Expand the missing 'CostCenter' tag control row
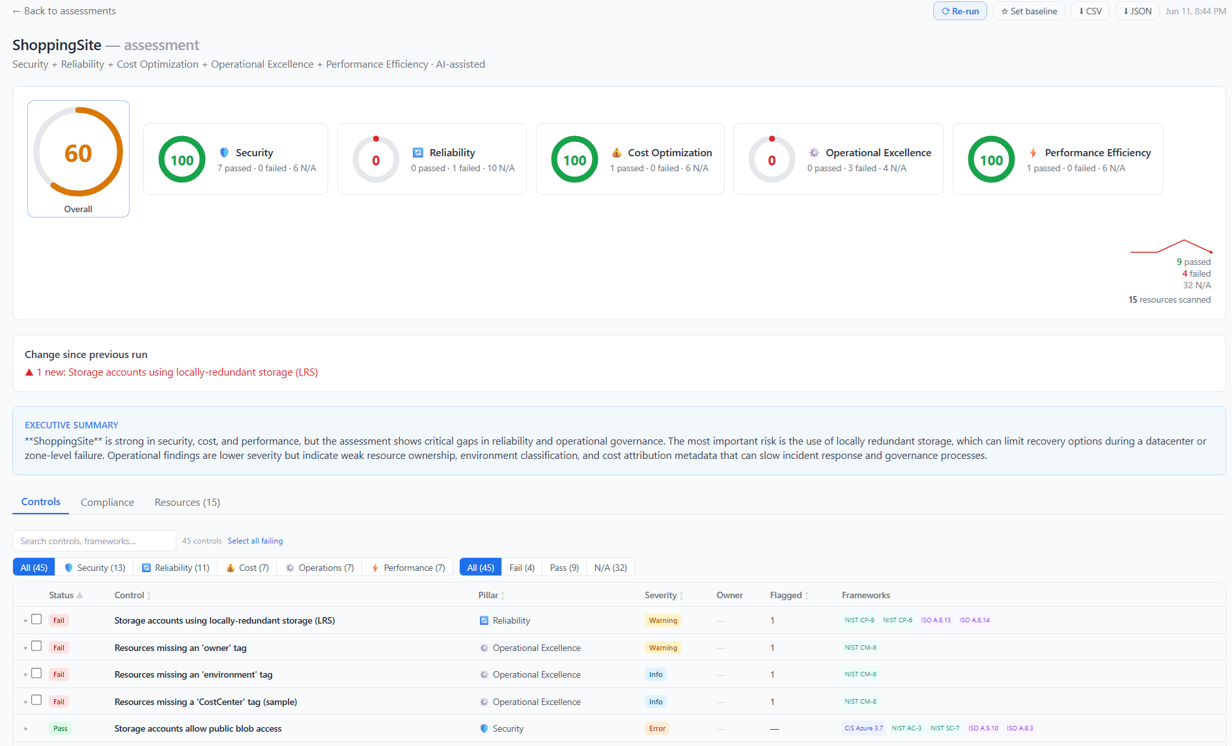 pos(25,702)
